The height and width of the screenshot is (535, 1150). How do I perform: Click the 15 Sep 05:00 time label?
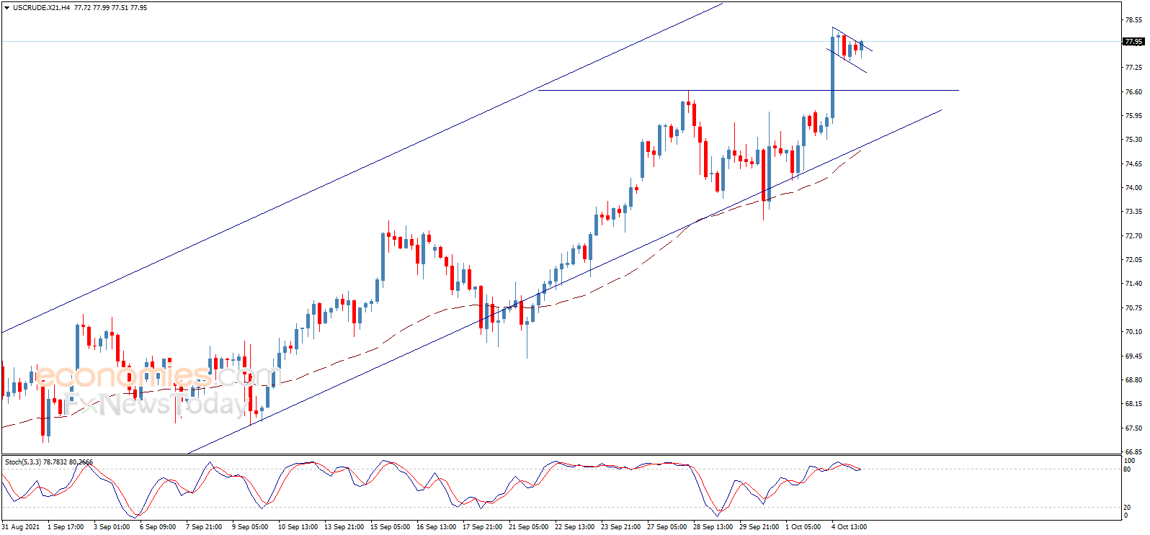tap(390, 527)
